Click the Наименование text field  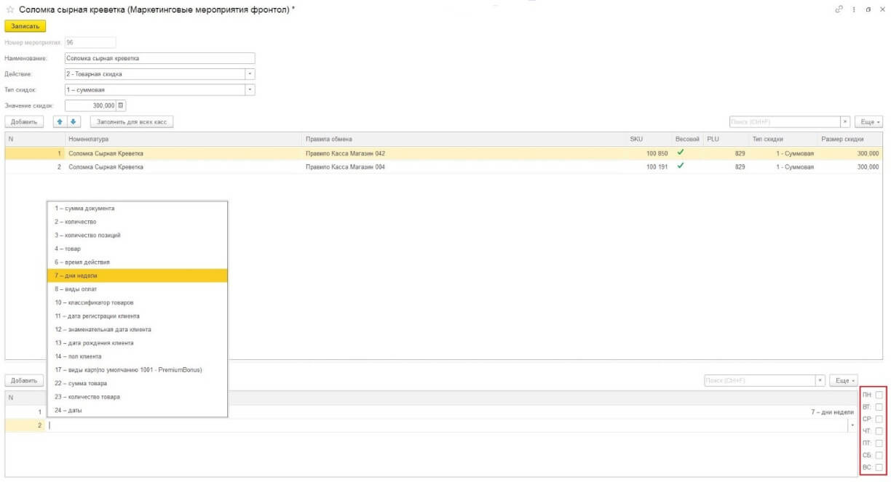point(159,58)
